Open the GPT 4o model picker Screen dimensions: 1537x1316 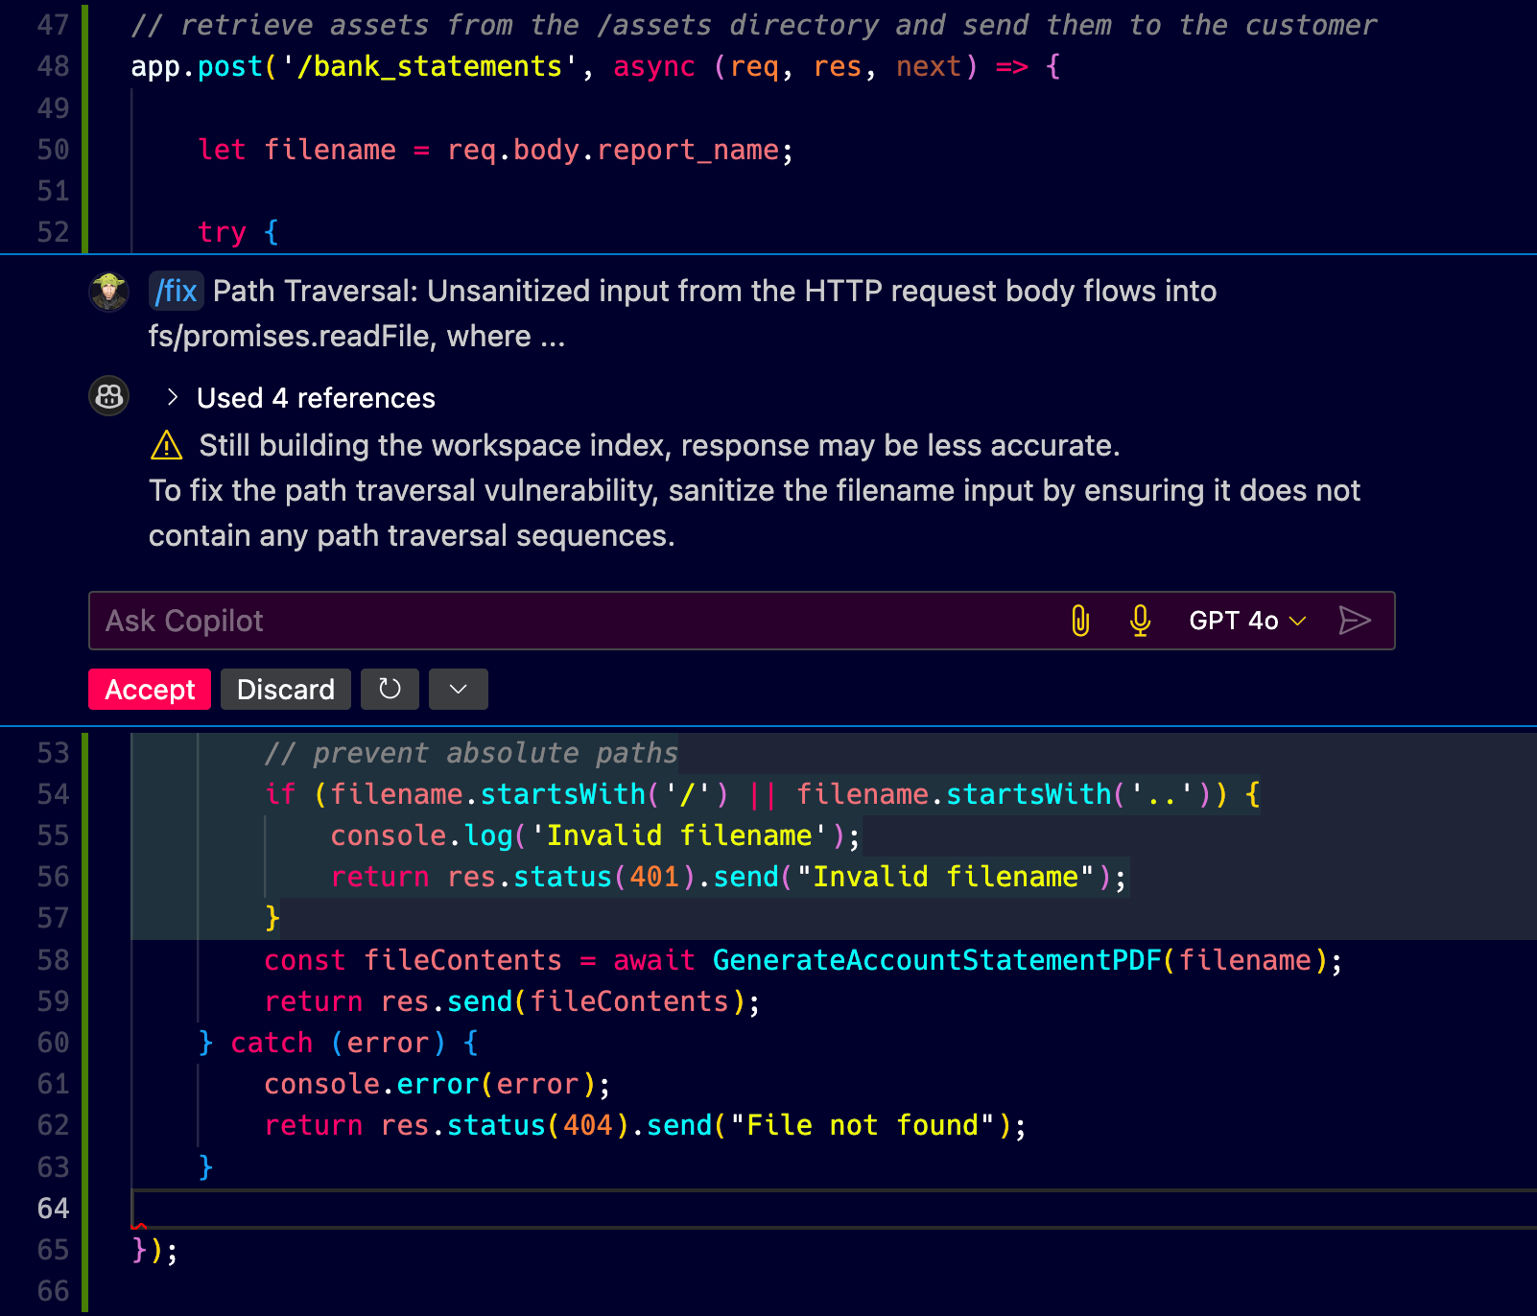click(1246, 621)
